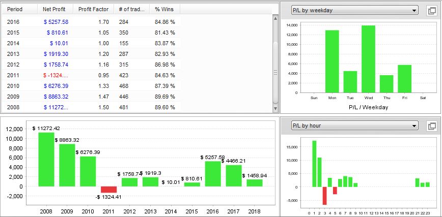Click the red hour 5 bar in hourly chart
Image resolution: width=442 pixels, height=217 pixels.
click(x=335, y=191)
